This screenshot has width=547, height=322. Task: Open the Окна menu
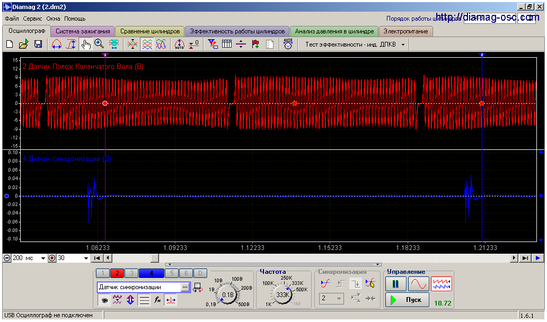click(x=53, y=19)
